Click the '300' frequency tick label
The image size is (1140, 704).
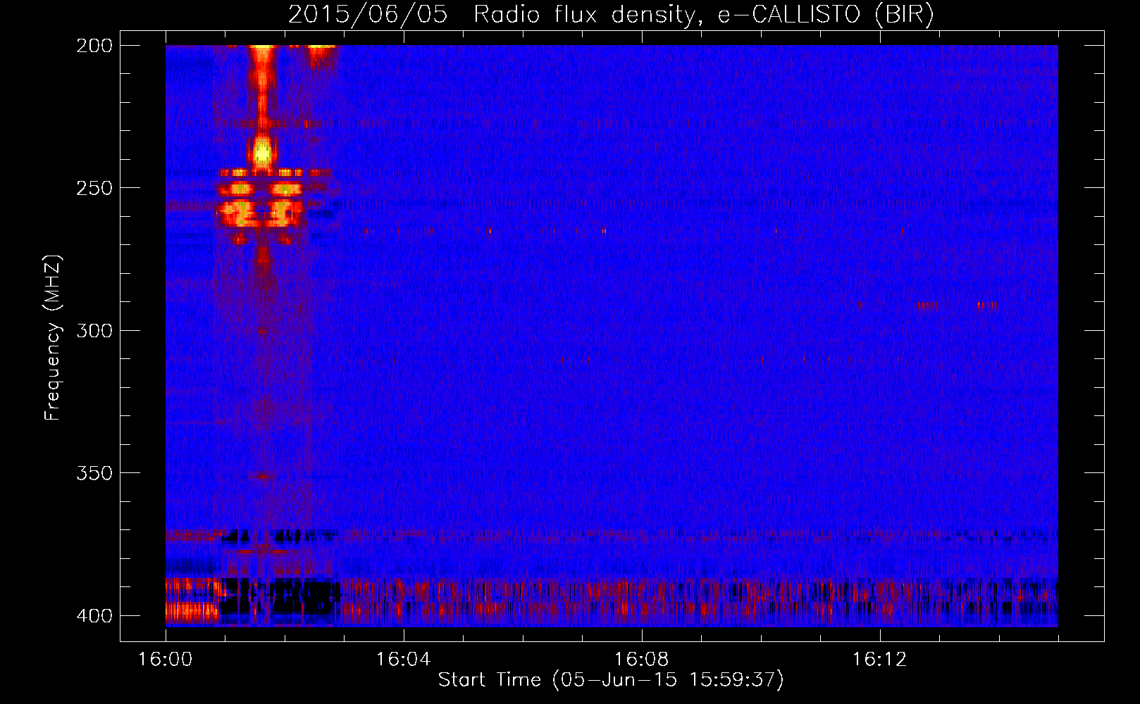pos(94,331)
